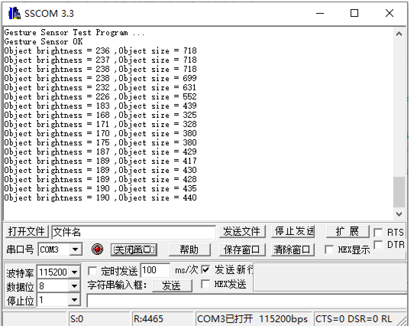Click the 打开文件 open file button
The height and width of the screenshot is (326, 409).
coord(27,231)
